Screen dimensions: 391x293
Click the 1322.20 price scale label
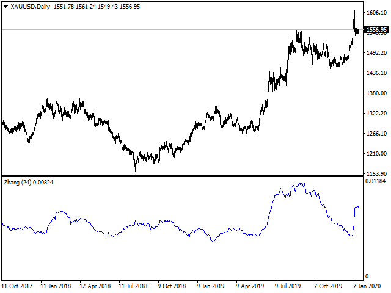coord(376,114)
